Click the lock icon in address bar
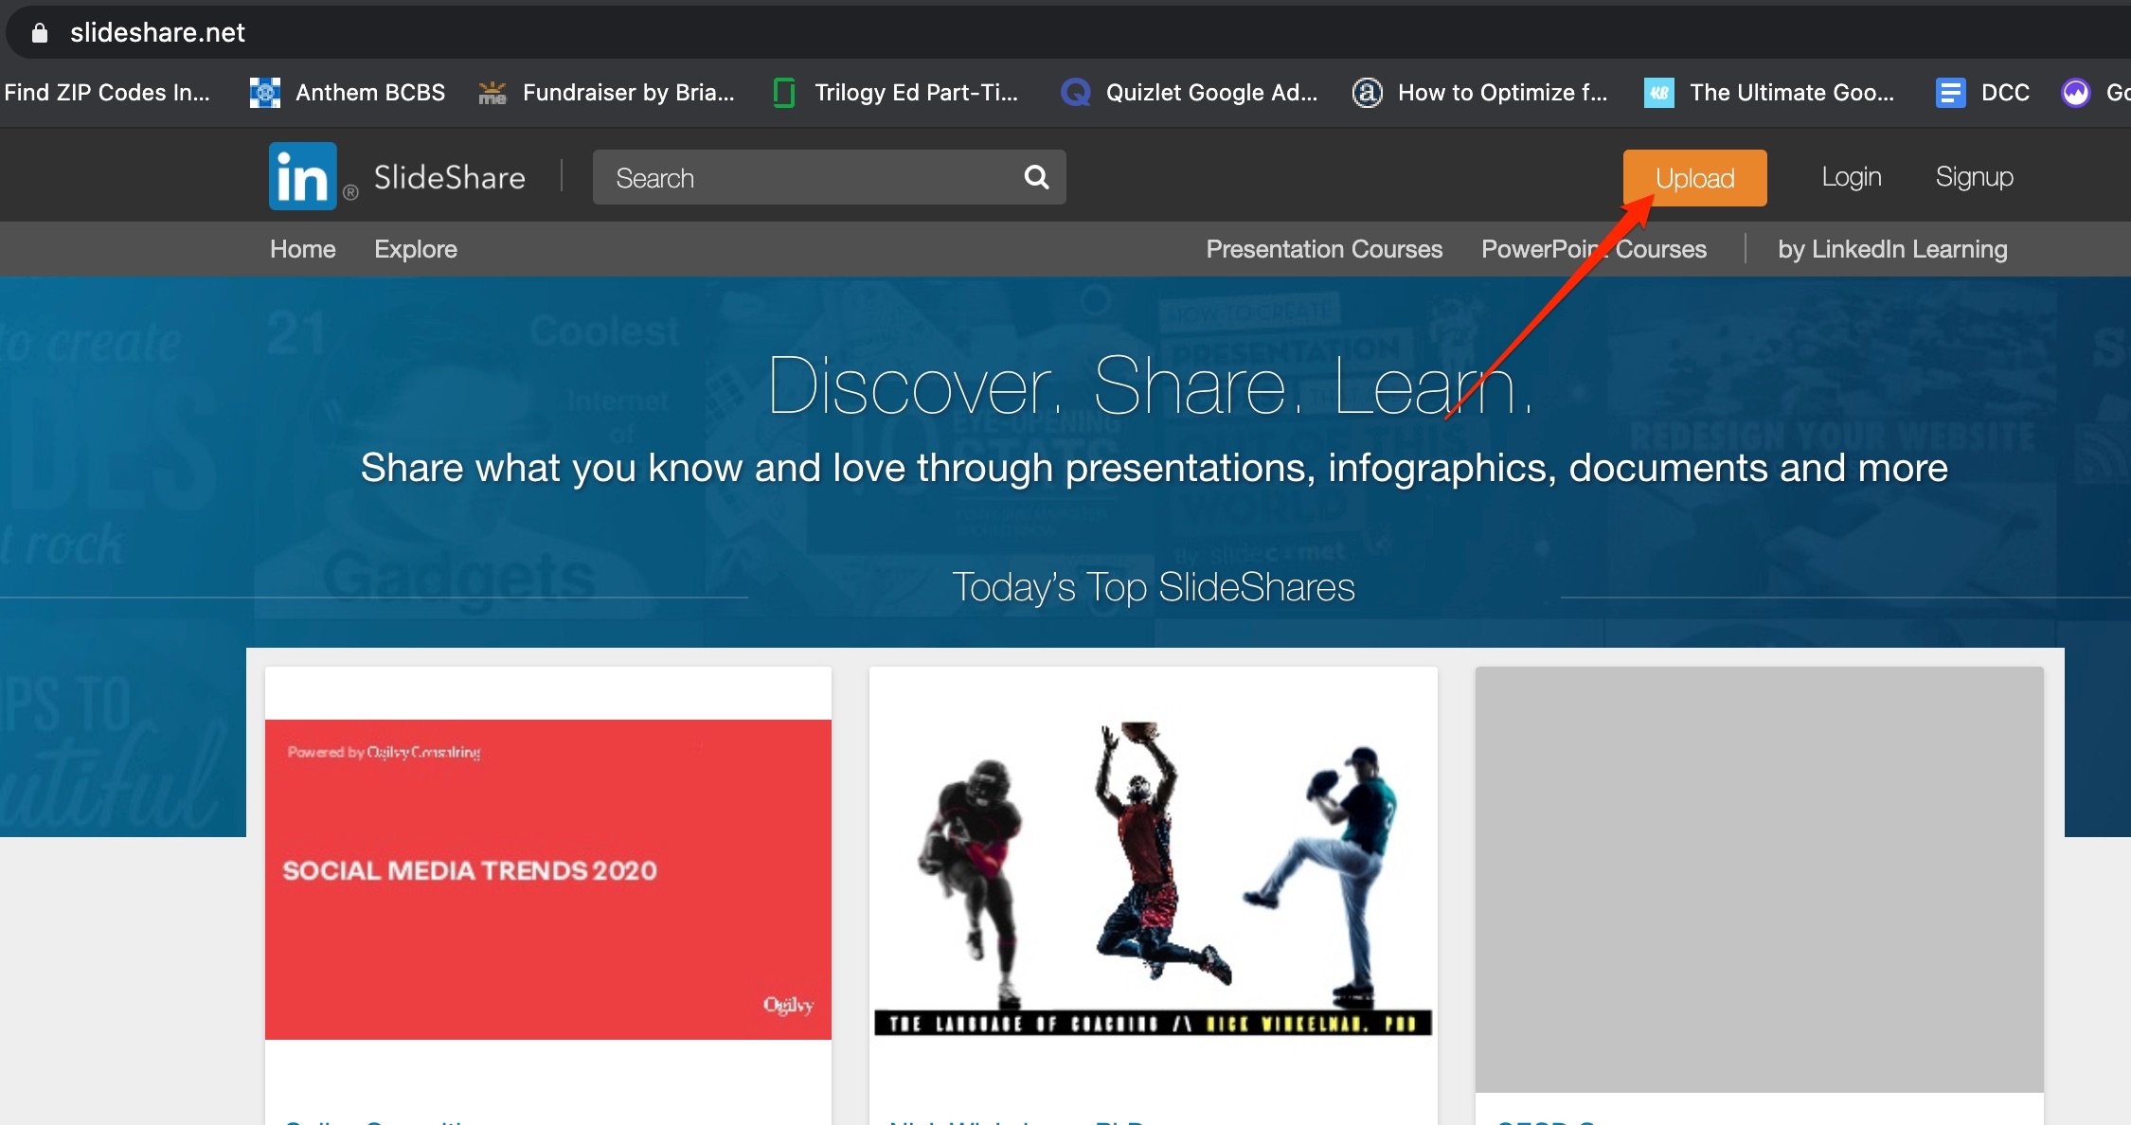The height and width of the screenshot is (1125, 2131). [40, 33]
